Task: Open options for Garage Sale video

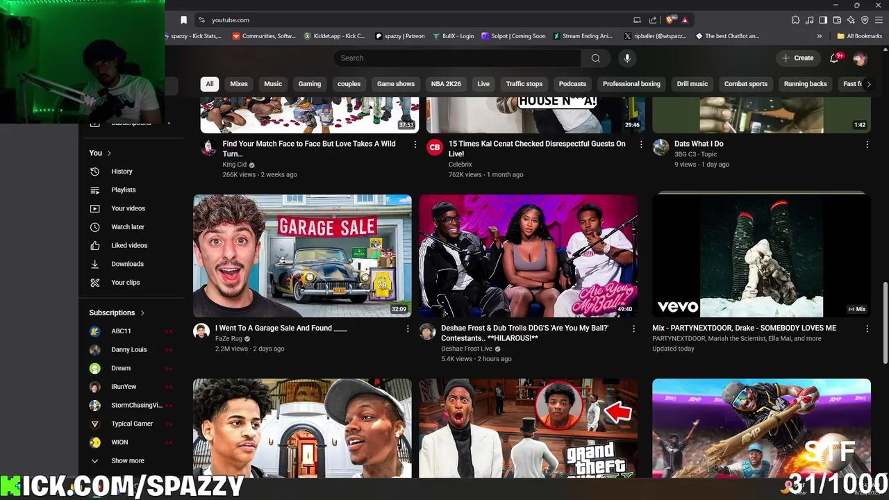Action: (x=408, y=328)
